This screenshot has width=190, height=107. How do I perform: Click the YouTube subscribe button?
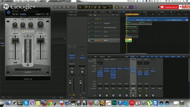pos(169,7)
